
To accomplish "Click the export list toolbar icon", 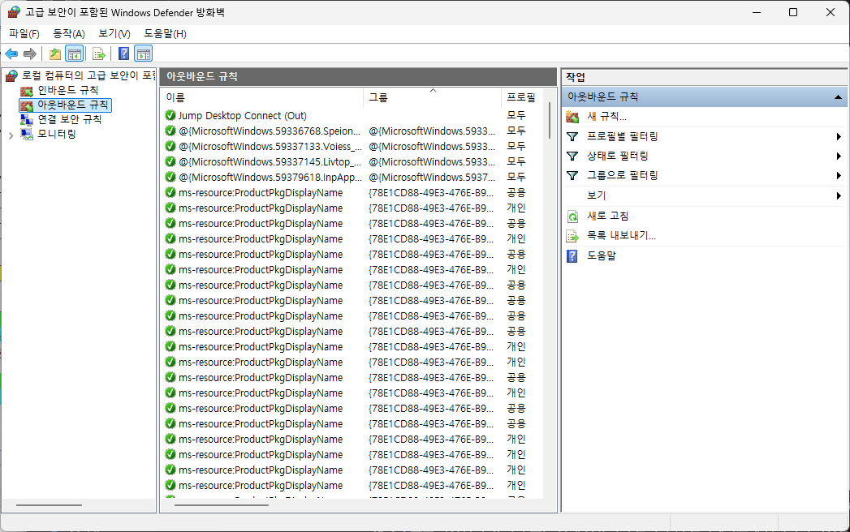I will coord(99,54).
